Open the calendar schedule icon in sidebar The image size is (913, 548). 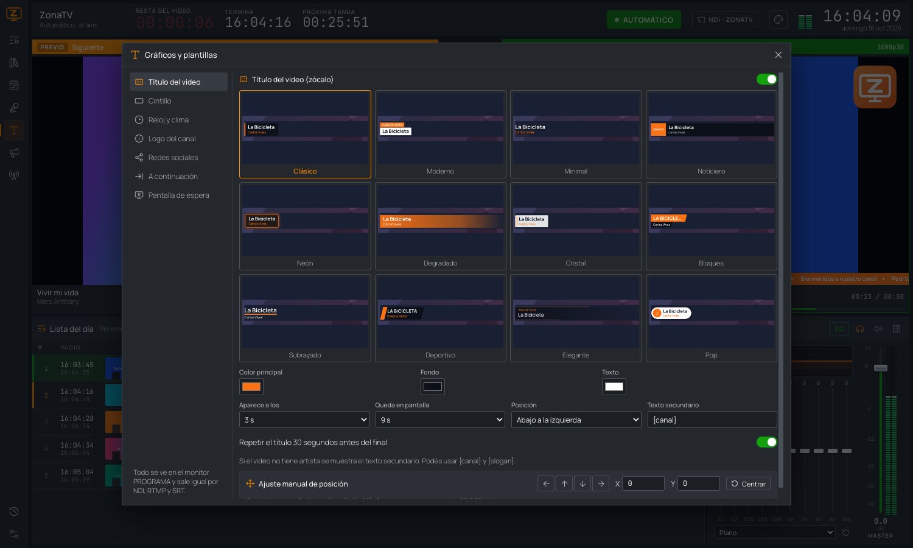tap(14, 85)
